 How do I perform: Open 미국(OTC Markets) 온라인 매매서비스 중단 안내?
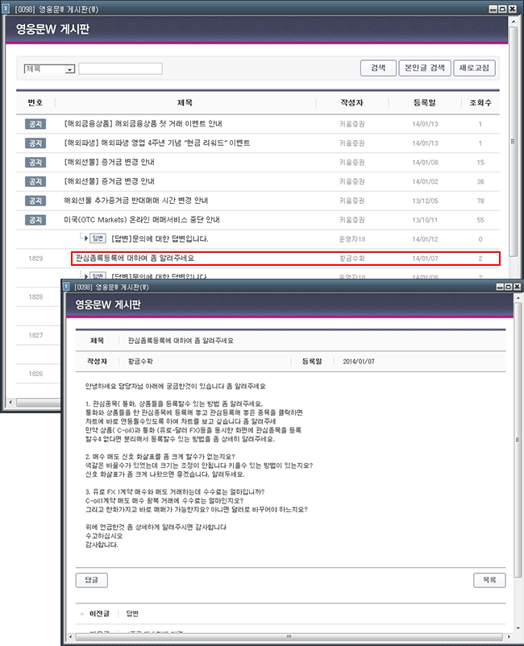[x=141, y=220]
